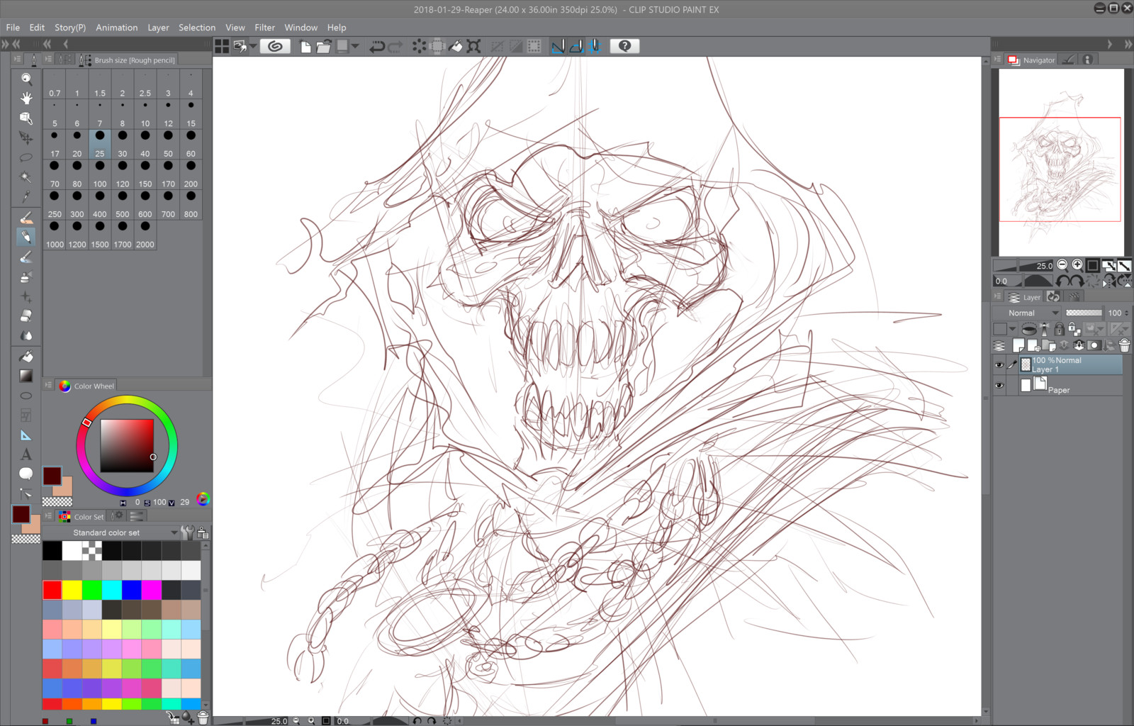Select the Pen tool
The width and height of the screenshot is (1134, 726).
pyautogui.click(x=26, y=218)
